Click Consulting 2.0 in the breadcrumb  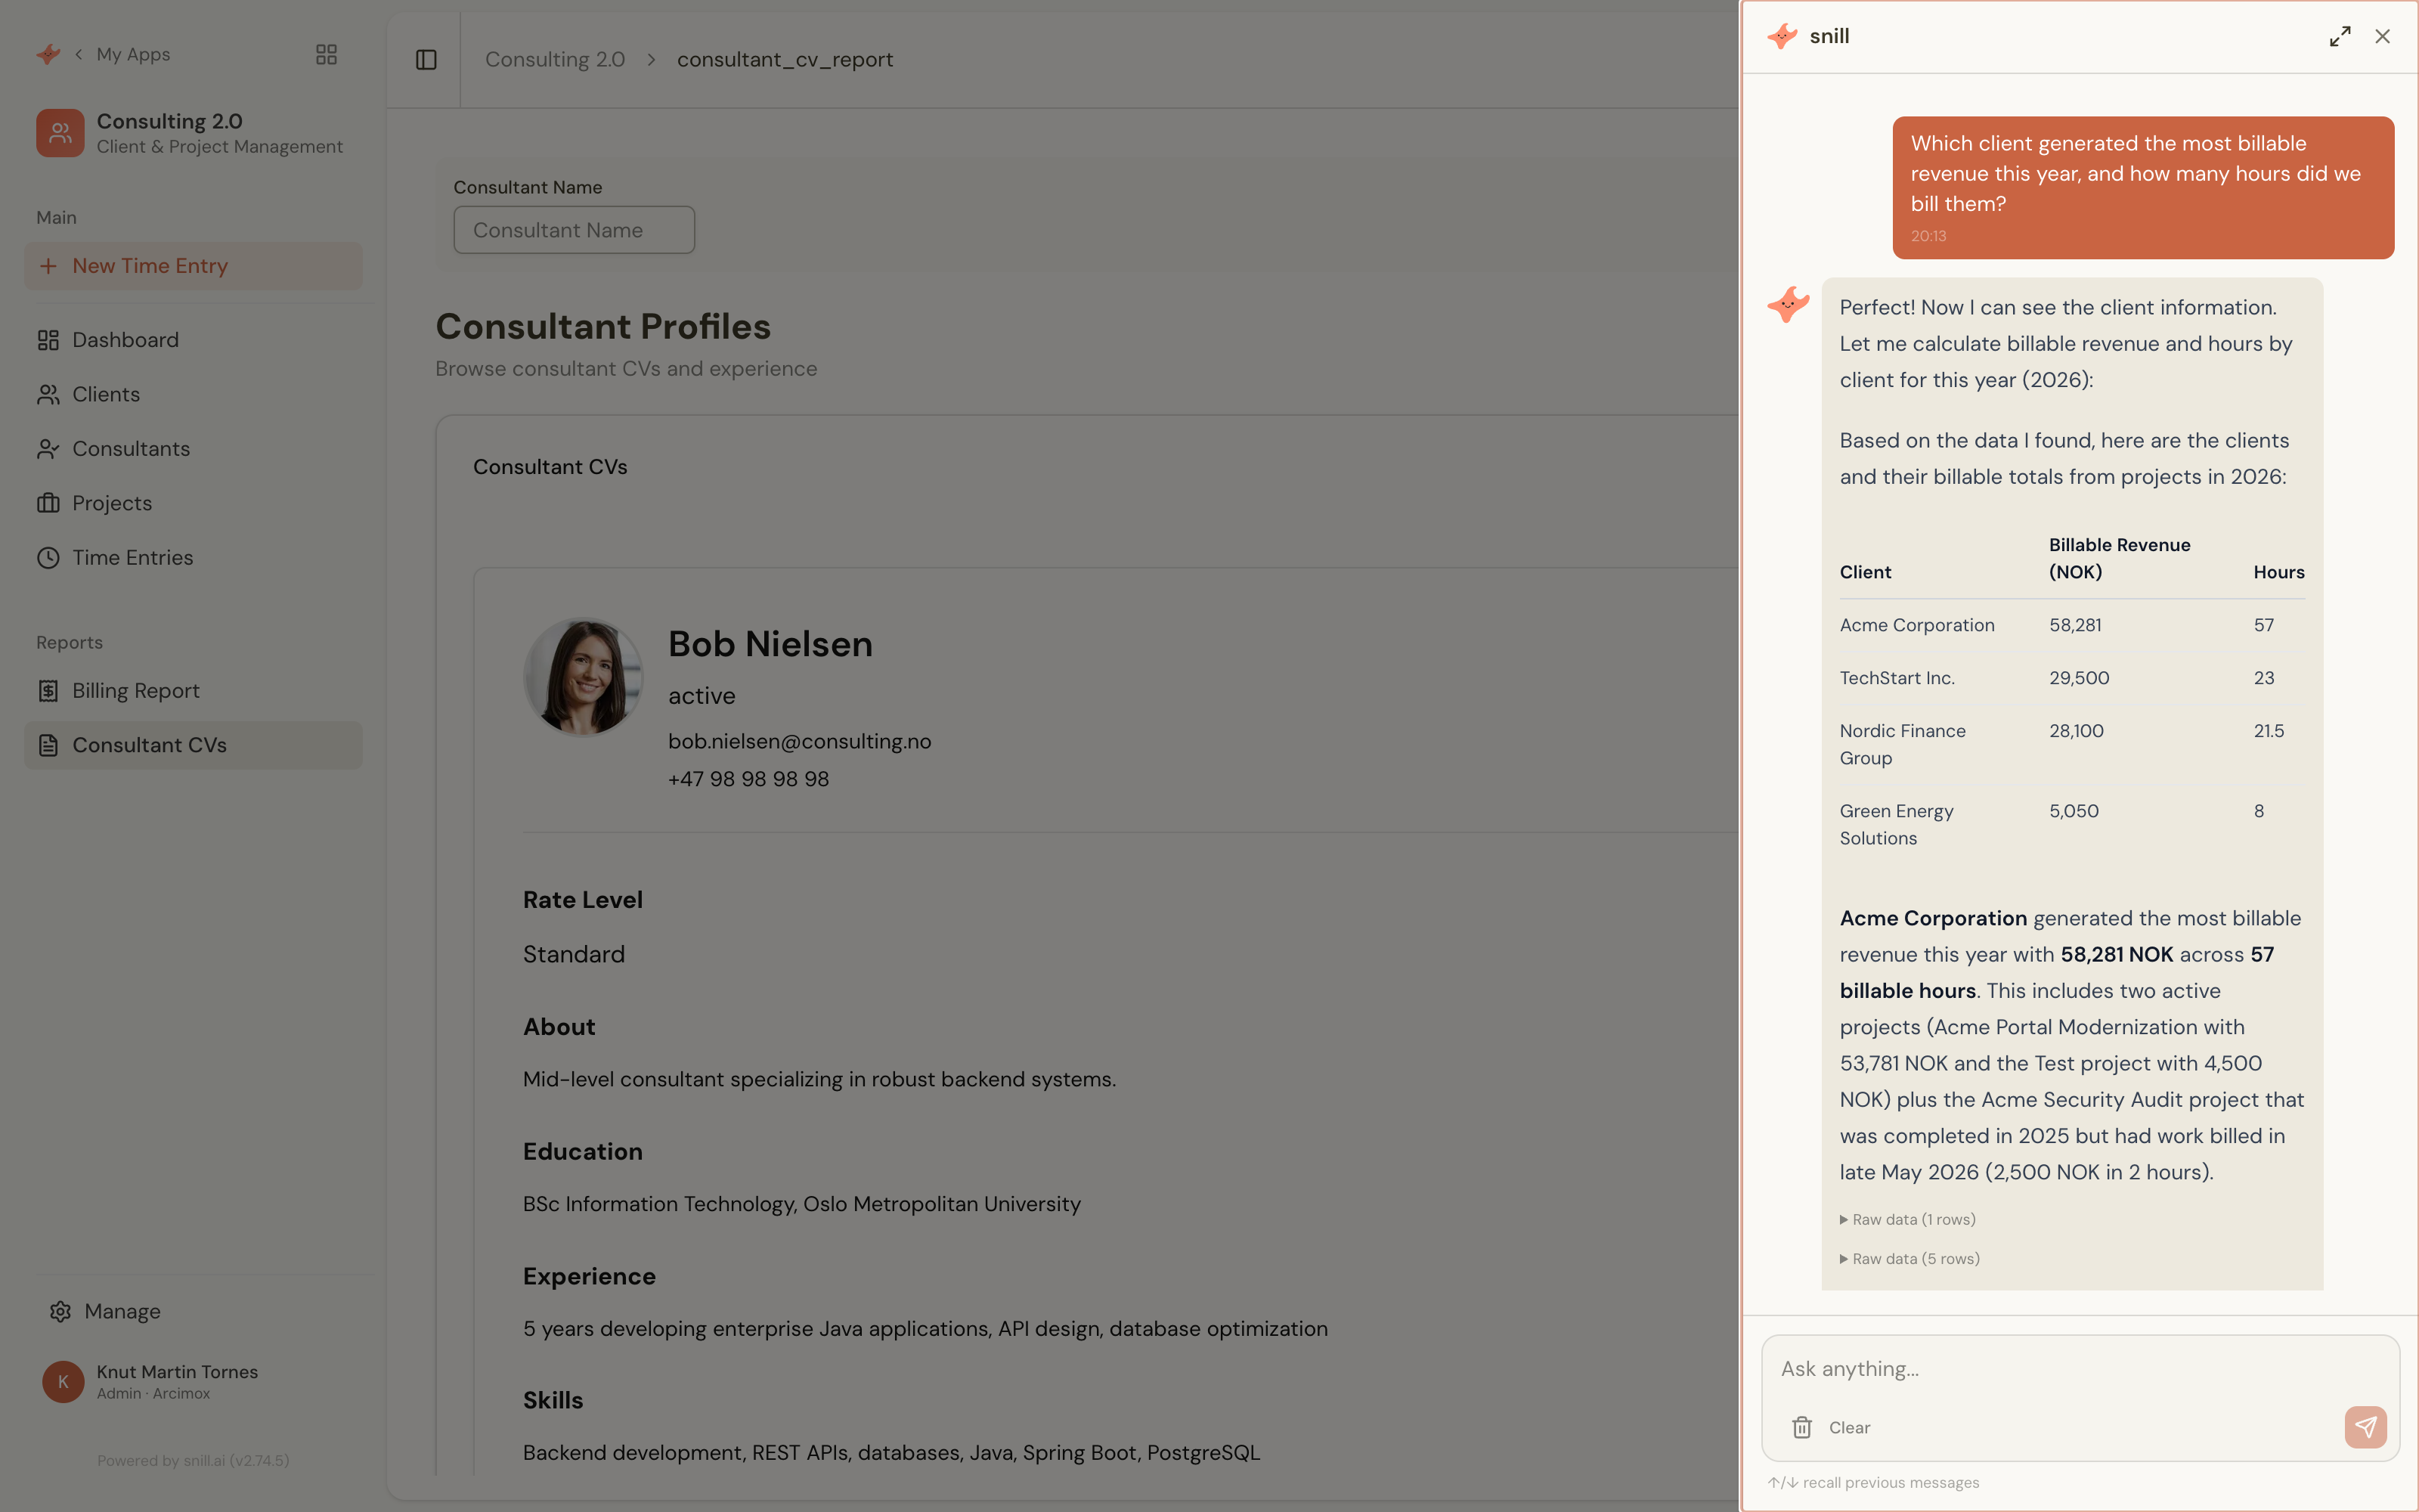tap(555, 60)
